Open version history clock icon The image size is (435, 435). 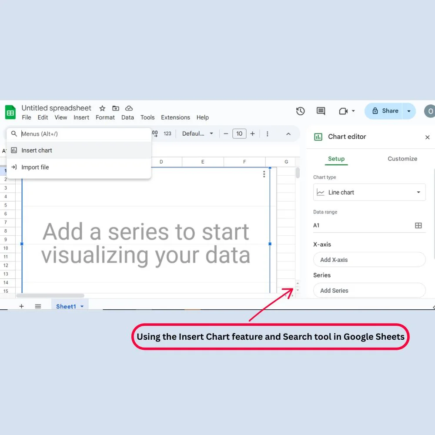pyautogui.click(x=301, y=111)
